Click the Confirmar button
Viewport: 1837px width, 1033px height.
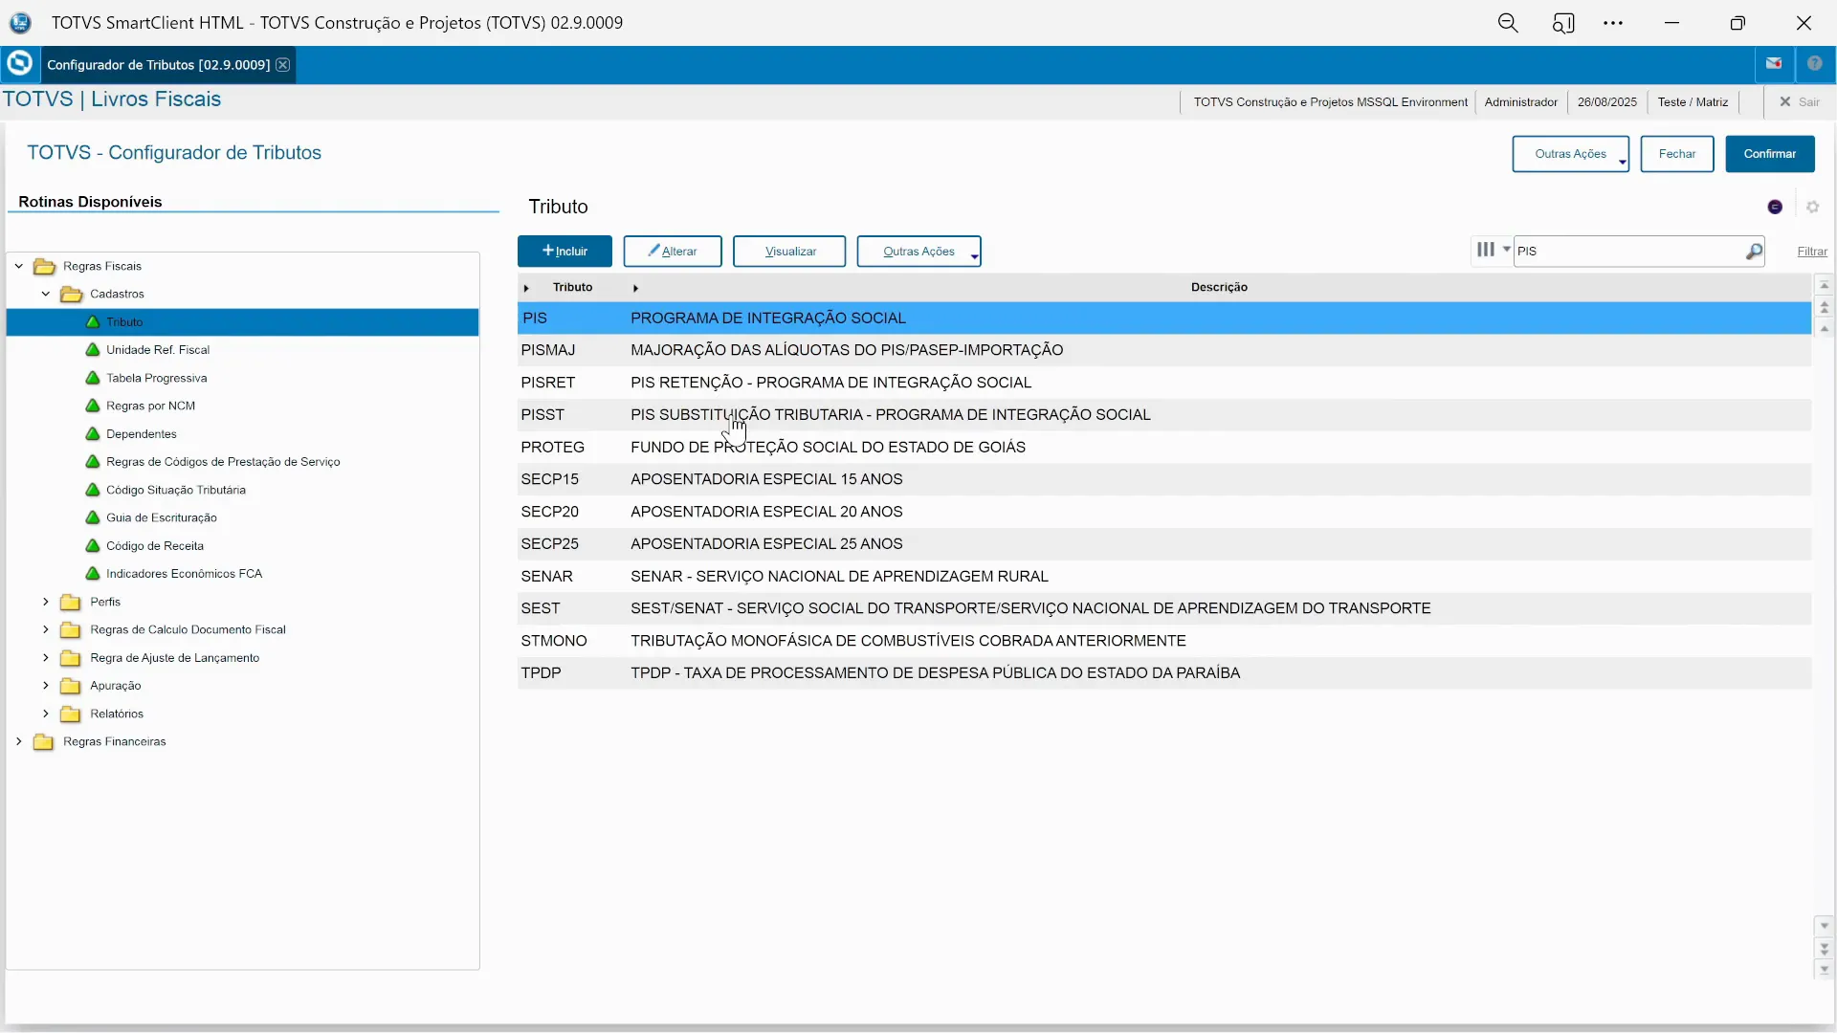pos(1771,154)
